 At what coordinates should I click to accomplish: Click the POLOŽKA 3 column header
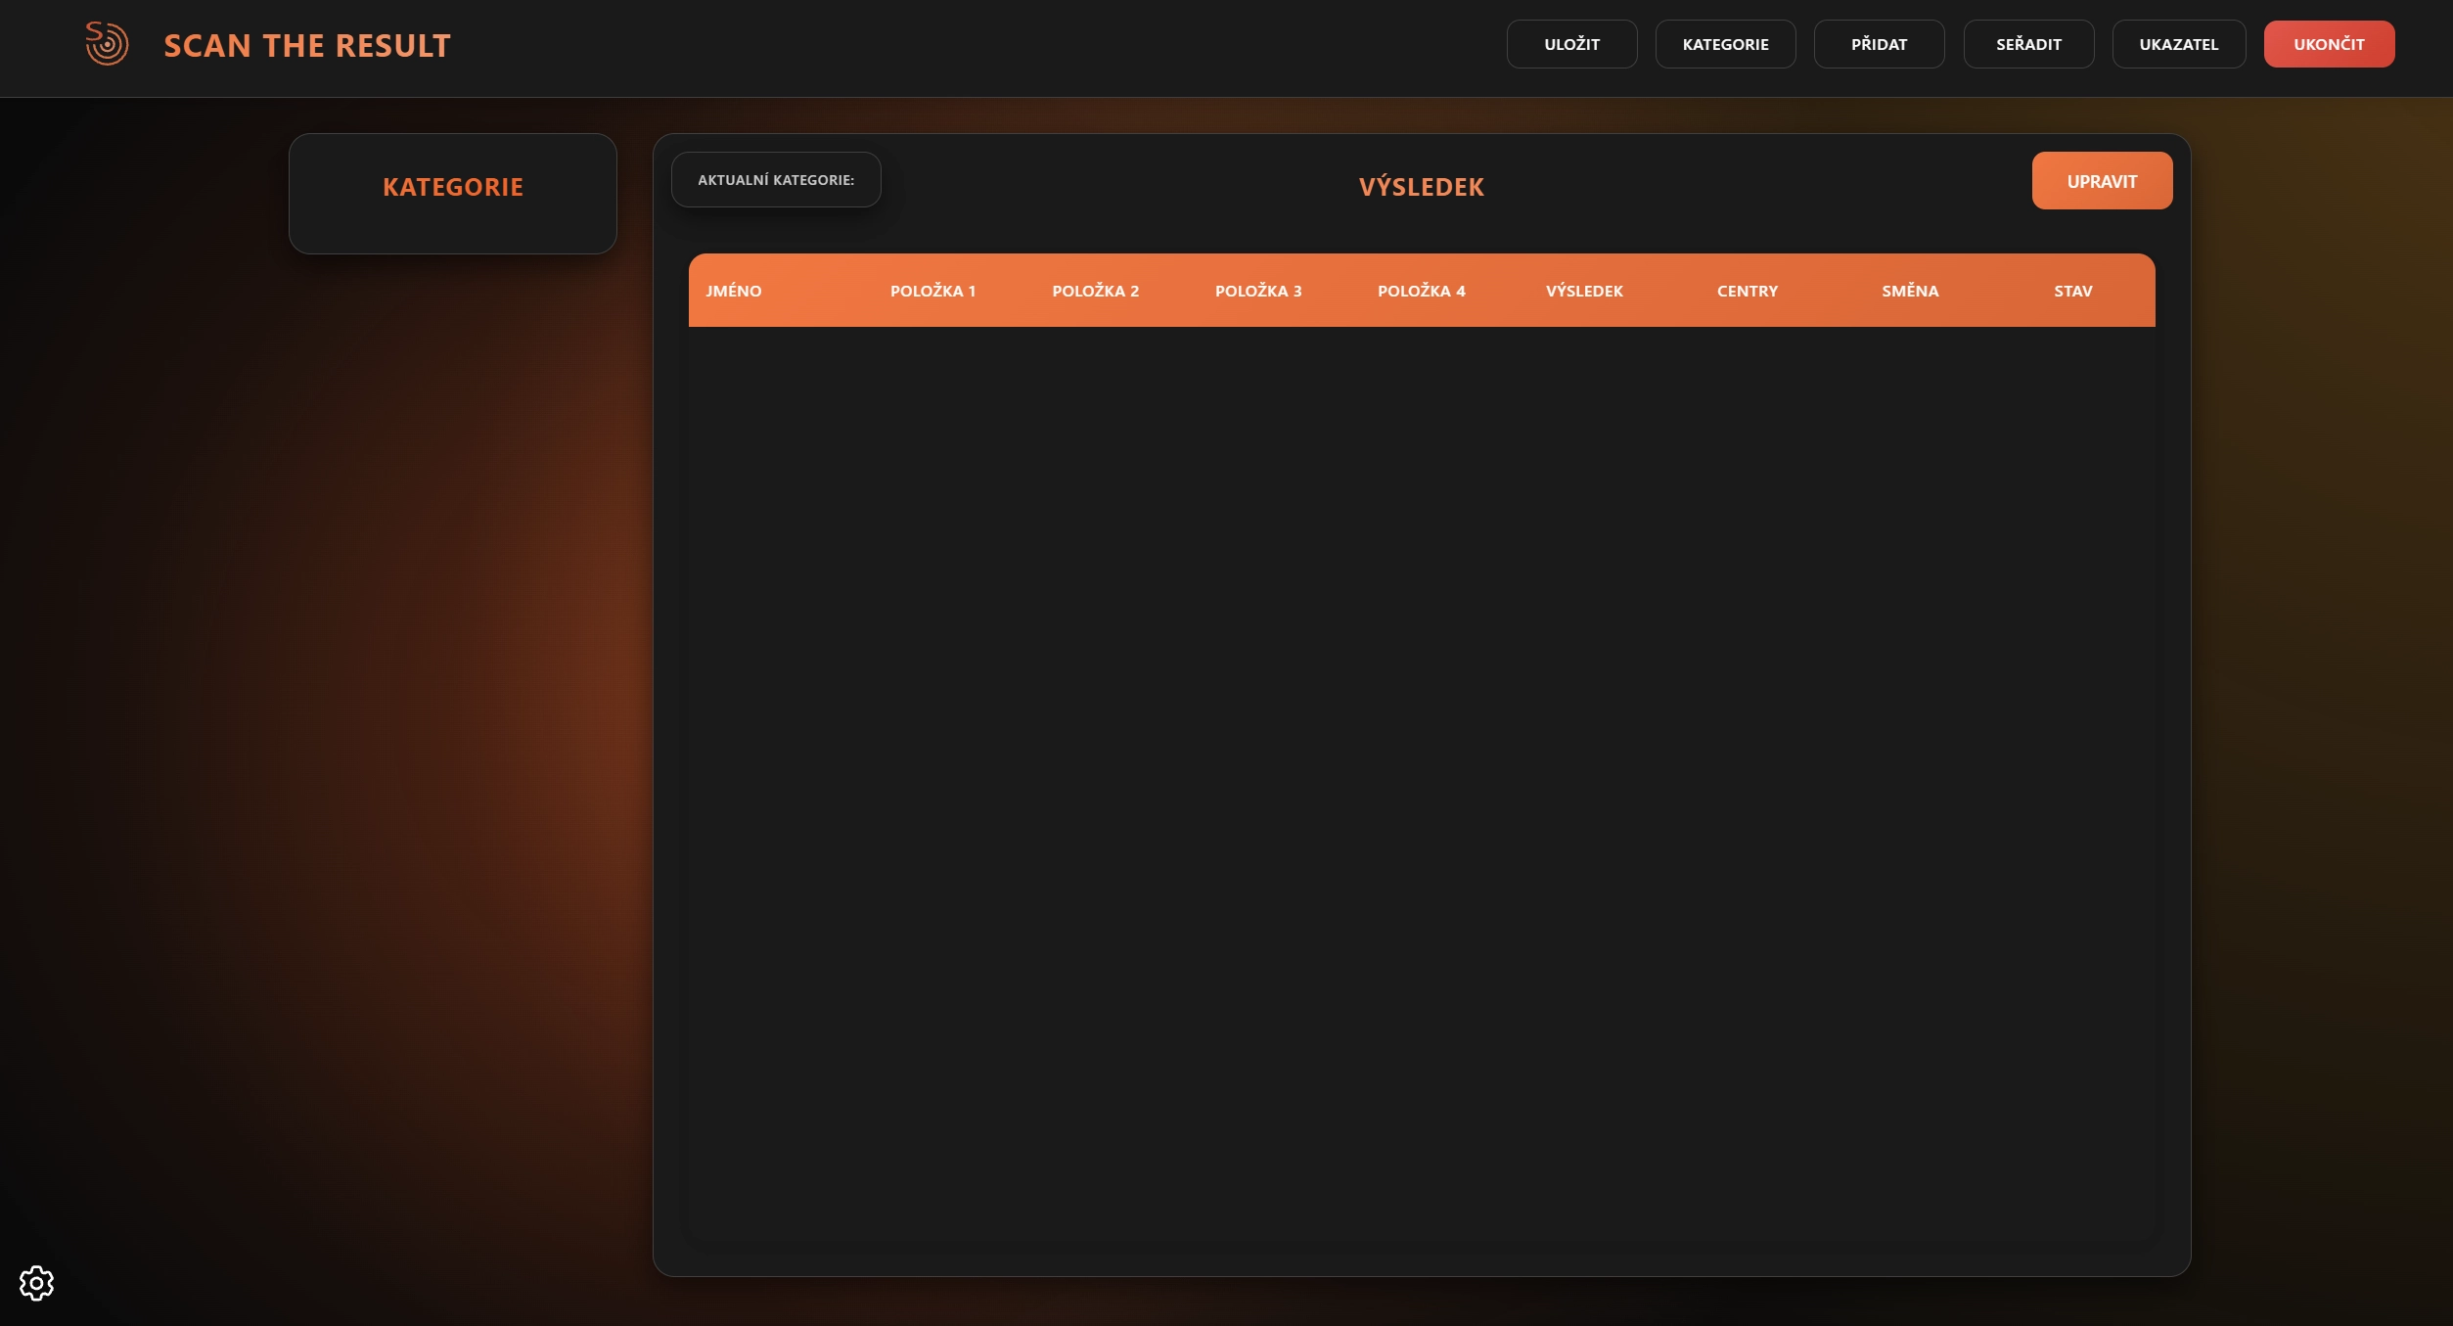pos(1258,291)
